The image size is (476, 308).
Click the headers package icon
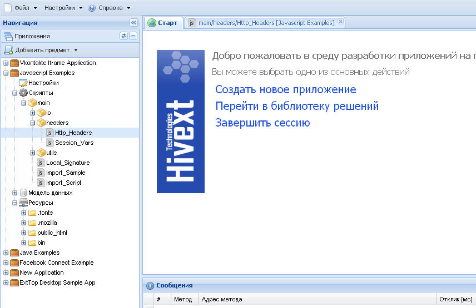pyautogui.click(x=41, y=123)
